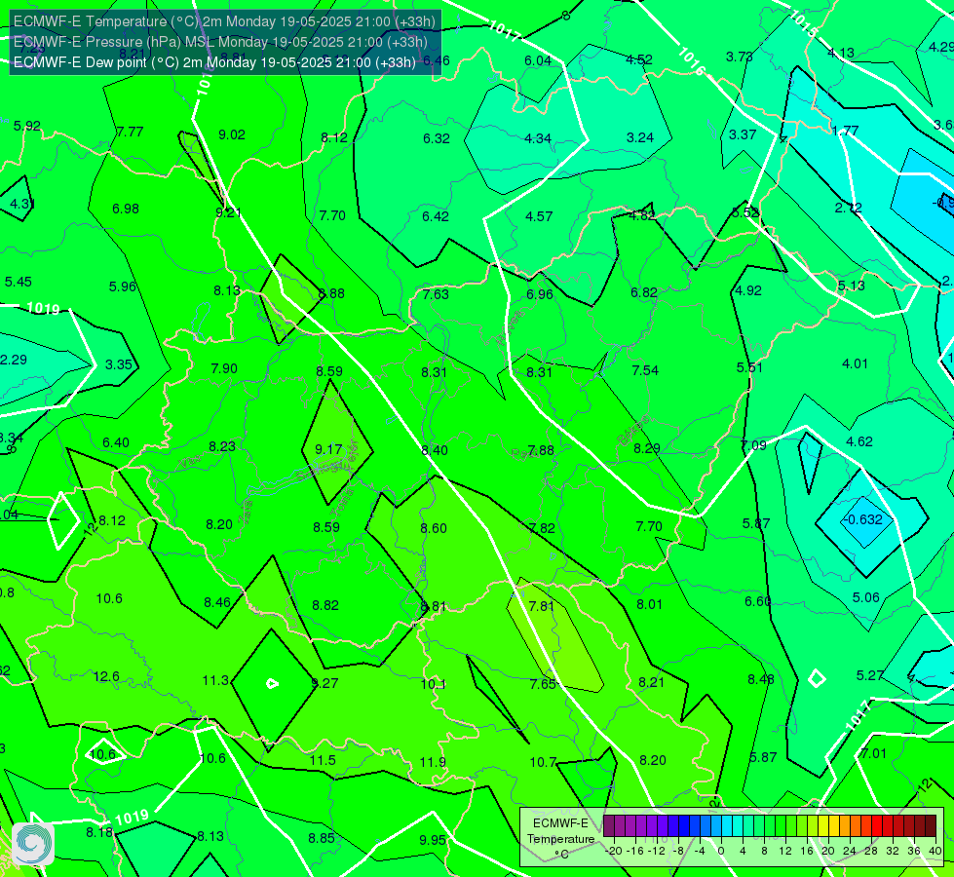The width and height of the screenshot is (954, 877).
Task: Select the ECMWF-E Dew point 2m layer title
Action: click(214, 62)
